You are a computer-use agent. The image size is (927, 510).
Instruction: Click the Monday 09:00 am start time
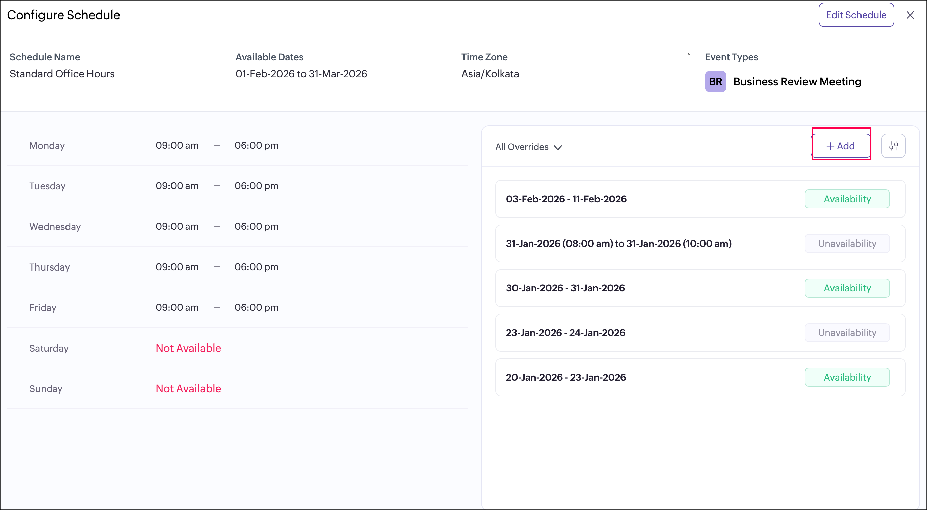177,146
